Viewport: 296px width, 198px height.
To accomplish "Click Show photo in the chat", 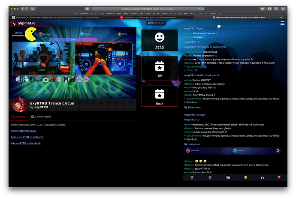I will 193,107.
